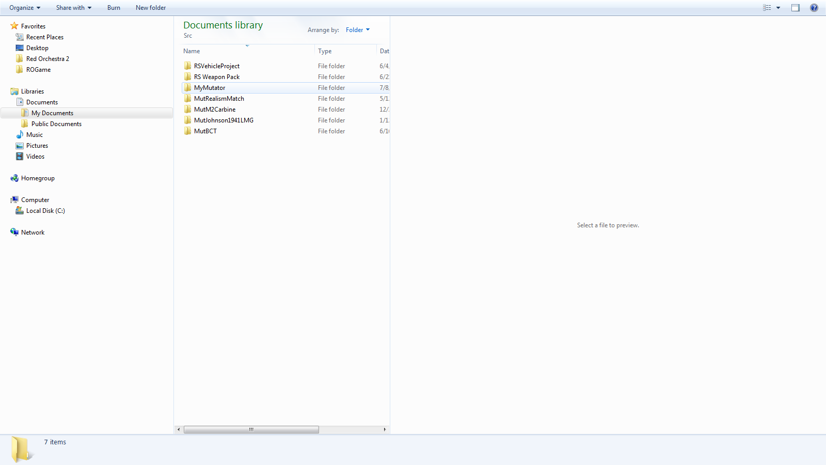Click the MutRealismMatch name text
The height and width of the screenshot is (465, 826).
(219, 99)
